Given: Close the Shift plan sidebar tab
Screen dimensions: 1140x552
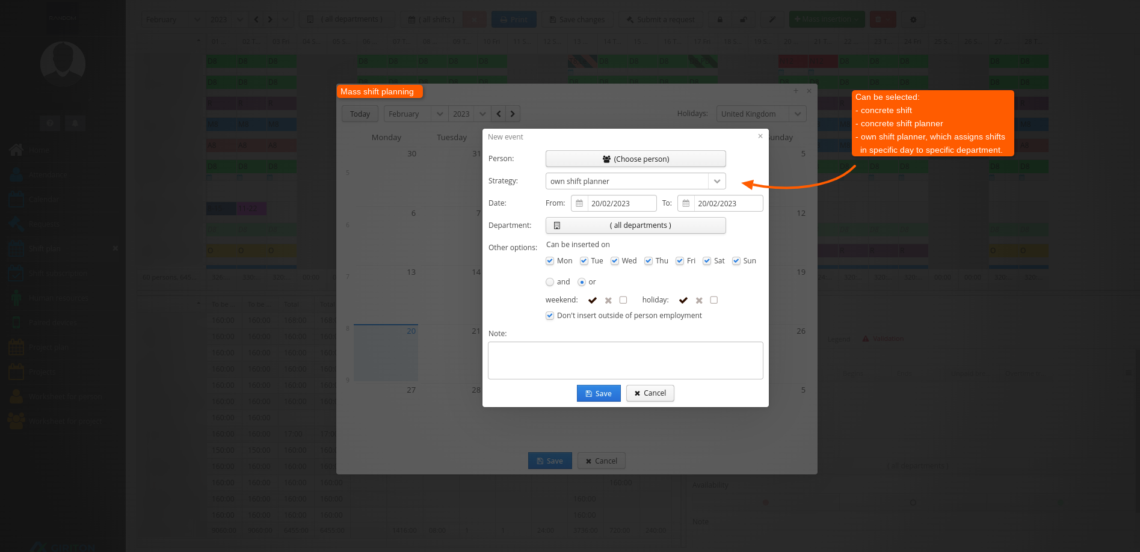Looking at the screenshot, I should pos(115,248).
